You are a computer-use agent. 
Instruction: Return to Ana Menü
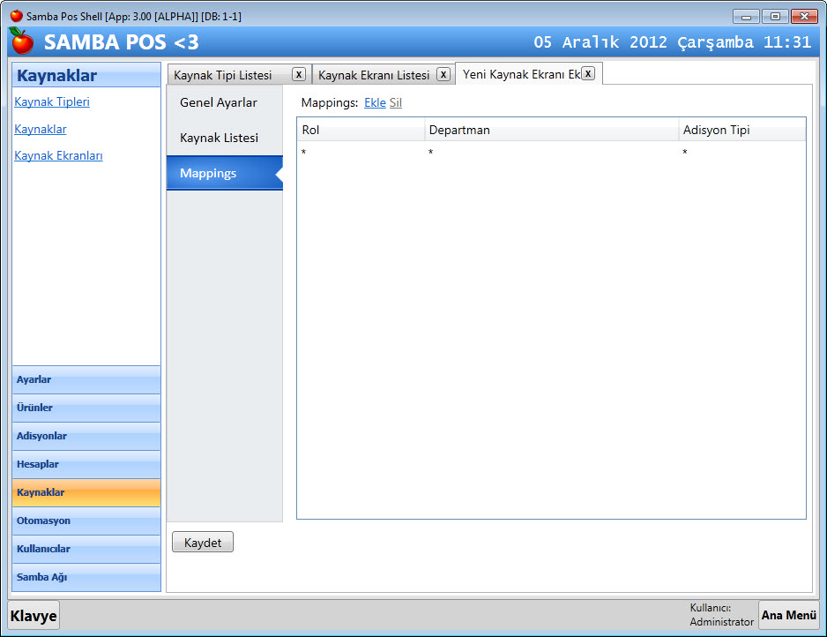coord(788,615)
